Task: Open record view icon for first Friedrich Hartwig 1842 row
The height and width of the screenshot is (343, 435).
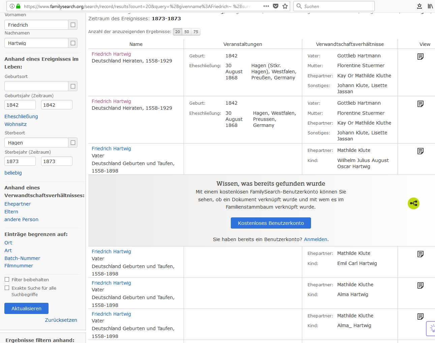Action: [x=420, y=56]
